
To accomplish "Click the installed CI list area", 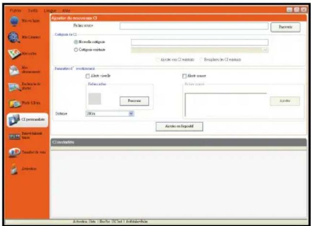I will 179,183.
